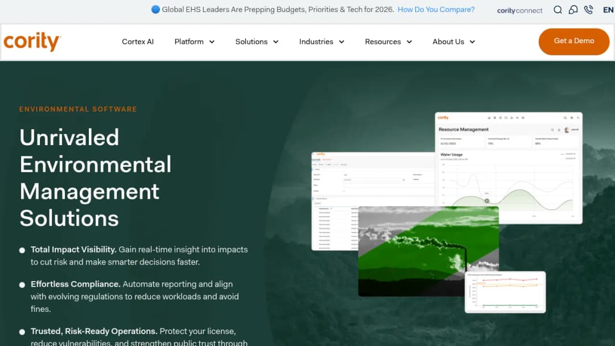The height and width of the screenshot is (346, 615).
Task: Click the green smokestack image
Action: [x=428, y=251]
